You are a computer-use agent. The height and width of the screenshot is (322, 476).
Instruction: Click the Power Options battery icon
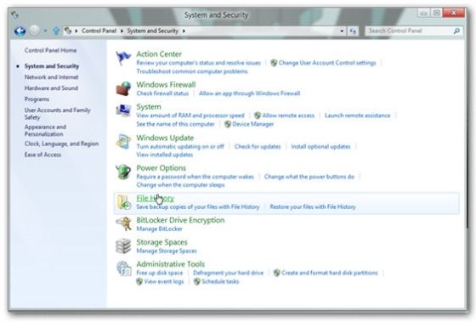123,172
